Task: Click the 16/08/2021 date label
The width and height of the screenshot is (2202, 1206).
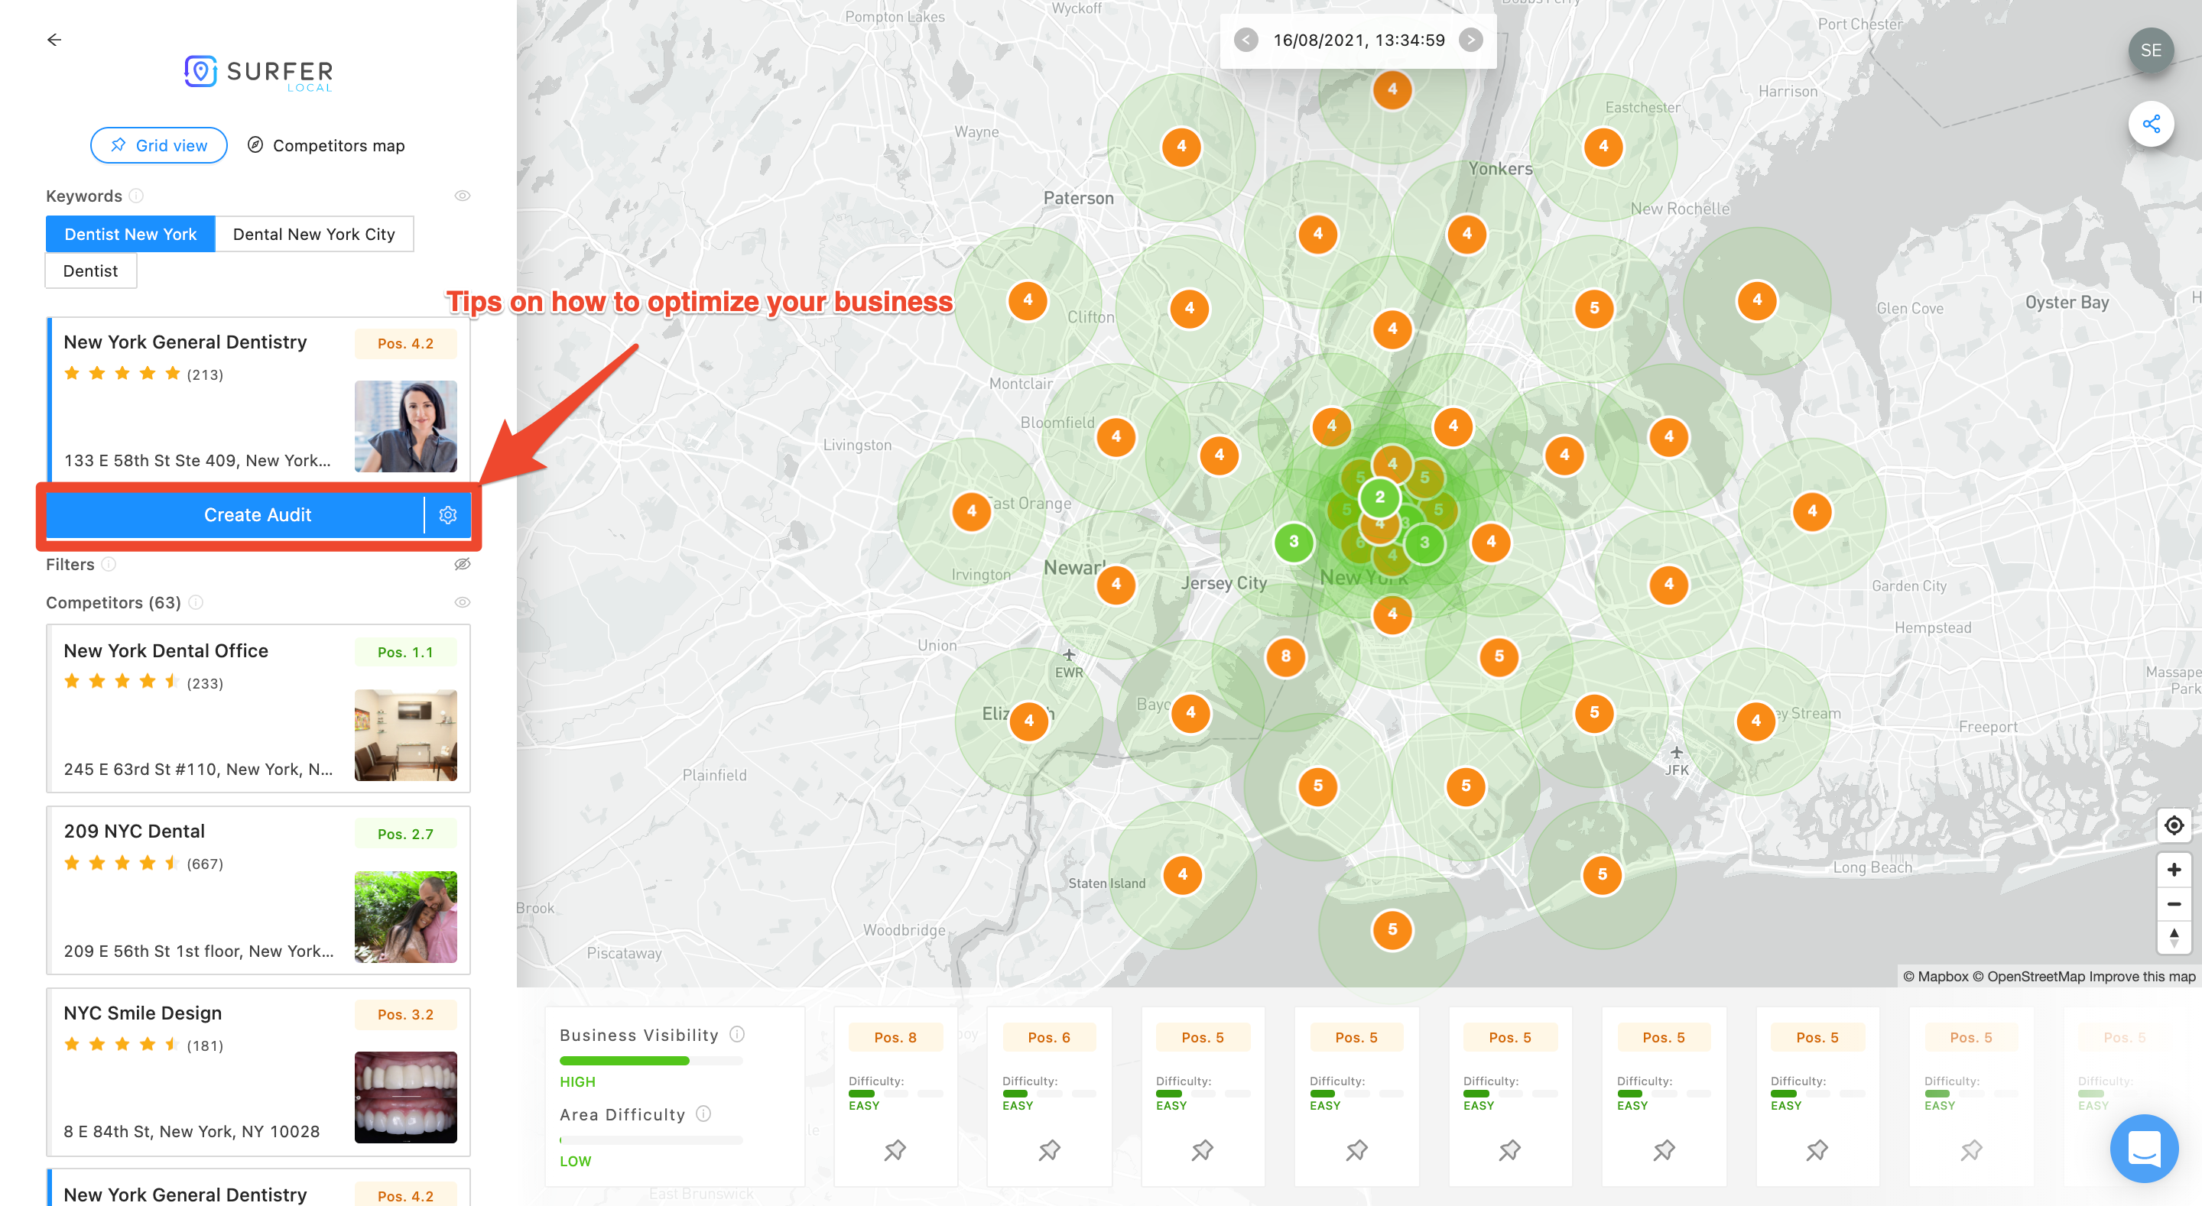Action: click(x=1359, y=41)
